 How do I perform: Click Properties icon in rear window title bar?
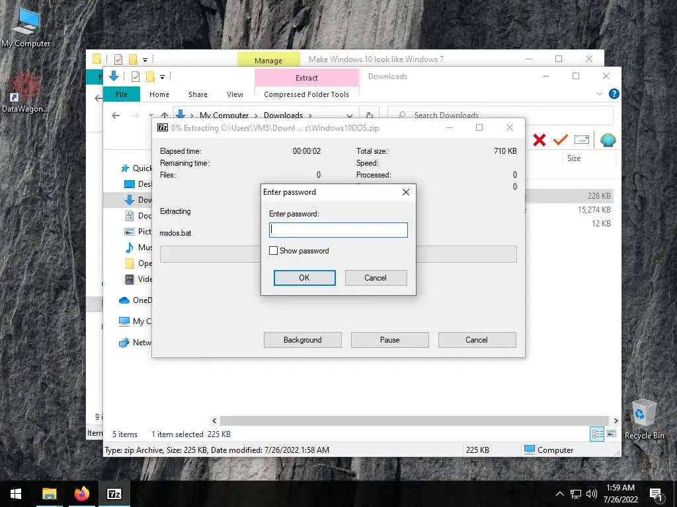[x=118, y=59]
